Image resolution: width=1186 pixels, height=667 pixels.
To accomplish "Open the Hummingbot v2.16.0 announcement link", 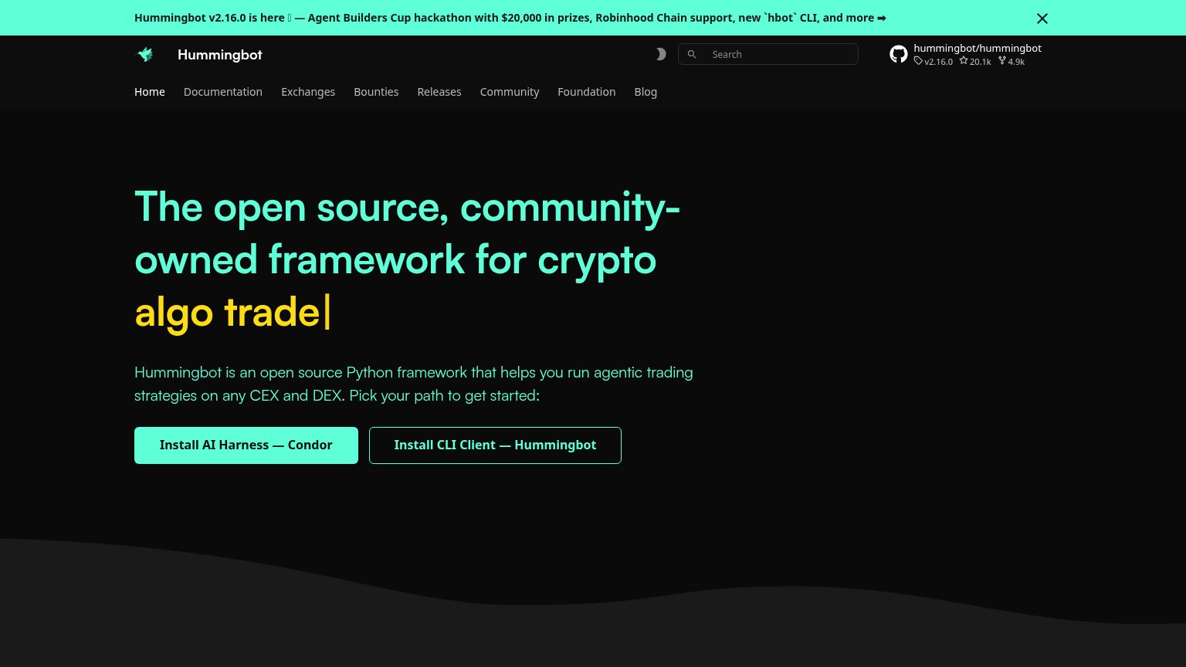I will (510, 18).
